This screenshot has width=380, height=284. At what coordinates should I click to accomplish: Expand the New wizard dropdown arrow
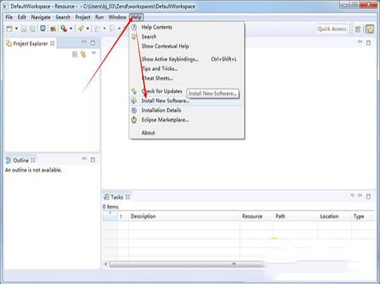(16, 29)
